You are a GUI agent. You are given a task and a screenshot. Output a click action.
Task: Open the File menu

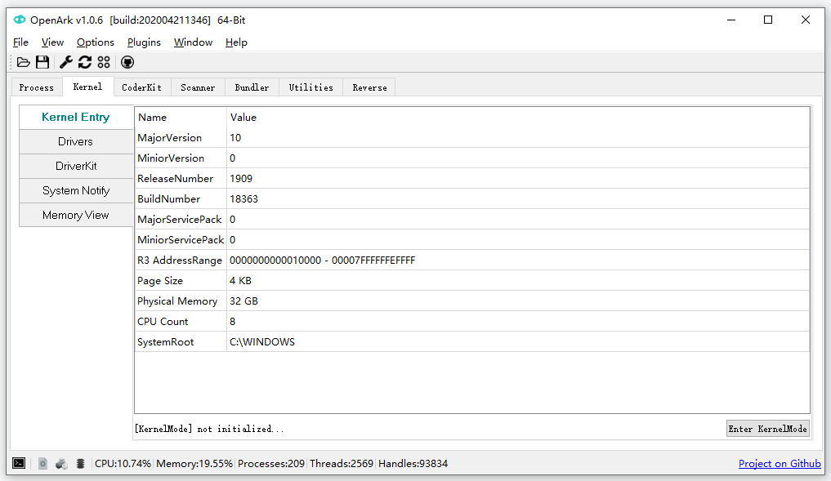(20, 42)
